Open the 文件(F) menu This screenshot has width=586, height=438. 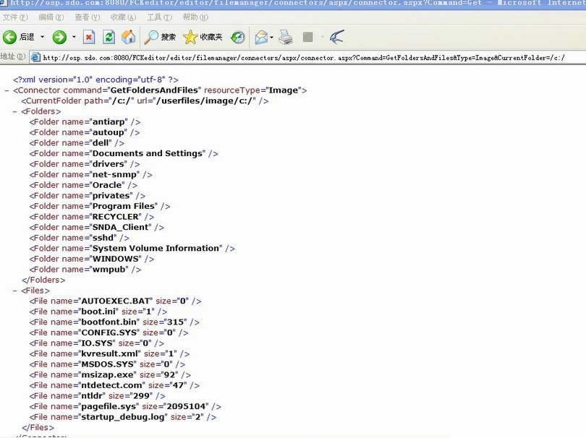tap(15, 17)
